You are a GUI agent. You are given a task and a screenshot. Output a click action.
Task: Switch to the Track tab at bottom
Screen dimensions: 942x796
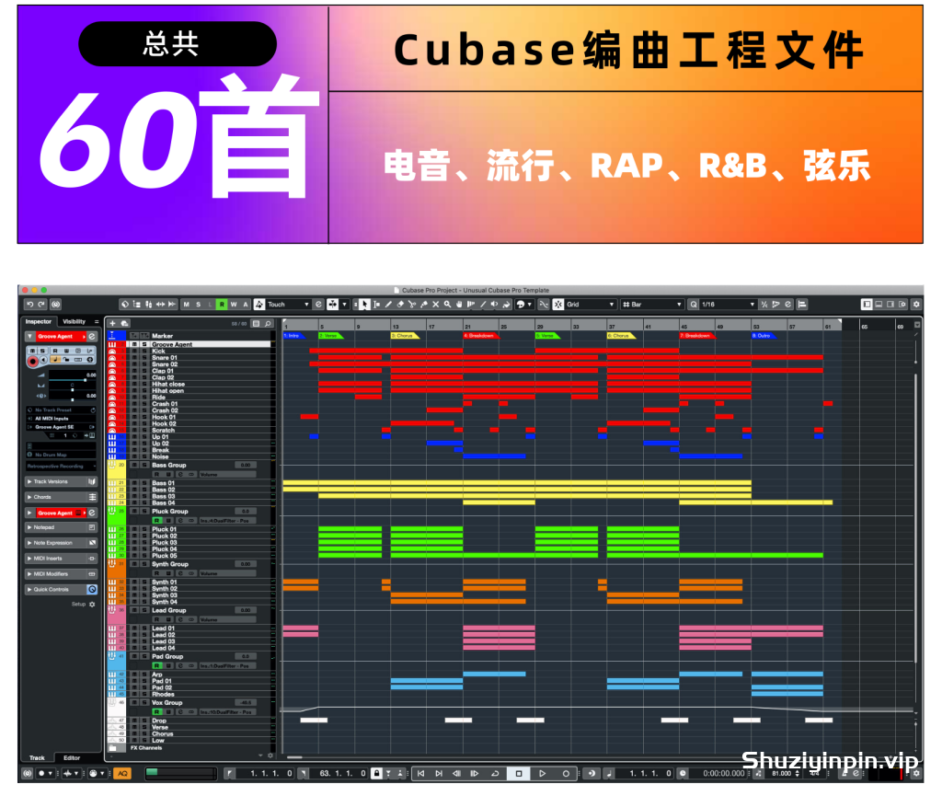[x=37, y=758]
